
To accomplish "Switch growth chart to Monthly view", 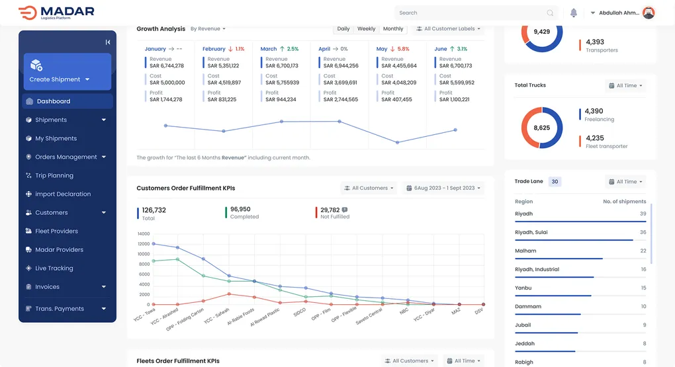I will coord(393,29).
